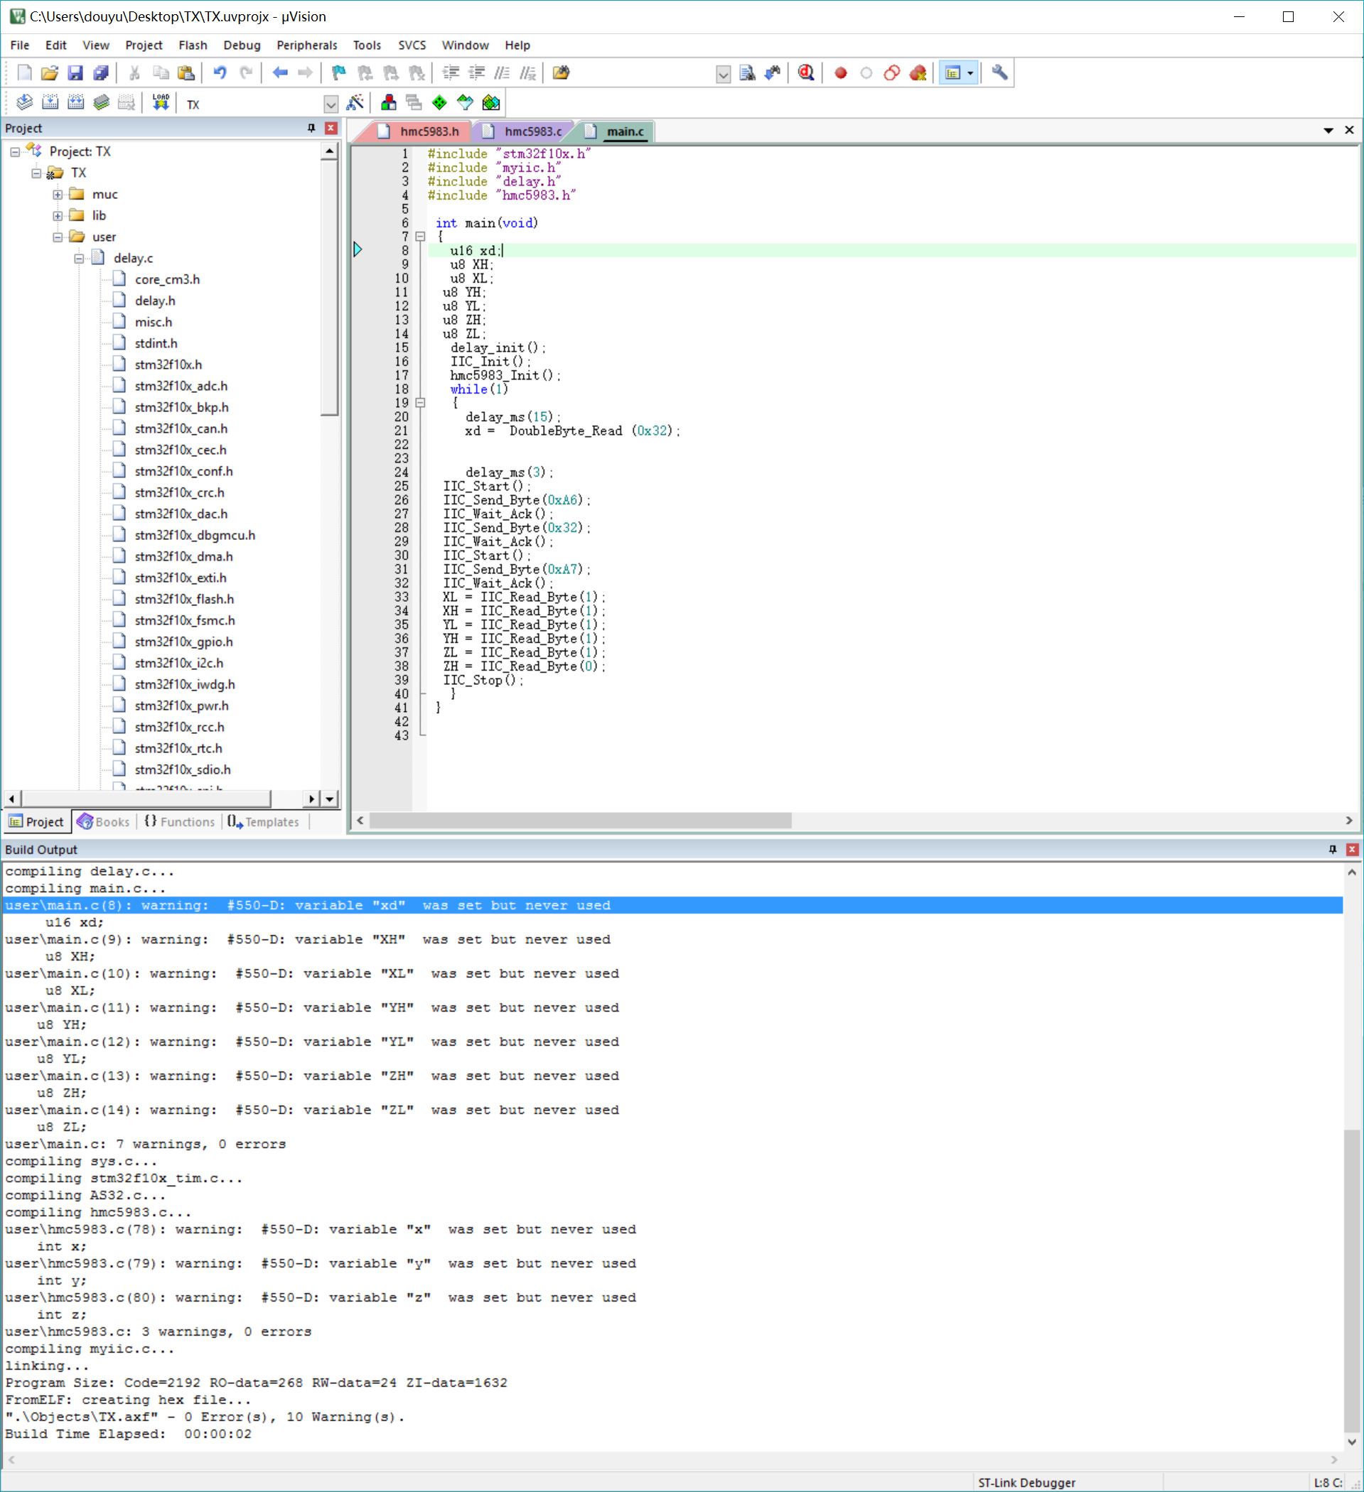Insert a breakpoint with the red dot
This screenshot has width=1364, height=1492.
click(x=840, y=72)
